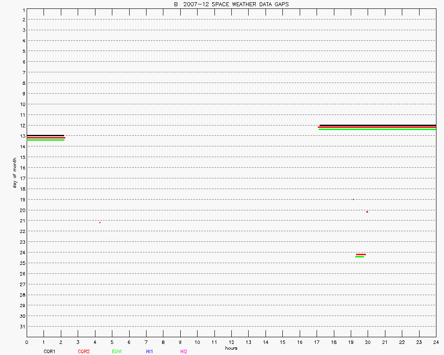444x355 pixels.
Task: Click the long green EUVI bar on day 12
Action: tap(377, 129)
